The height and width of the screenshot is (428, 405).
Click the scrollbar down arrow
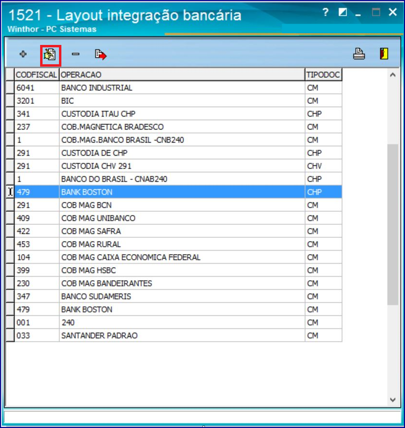(393, 400)
